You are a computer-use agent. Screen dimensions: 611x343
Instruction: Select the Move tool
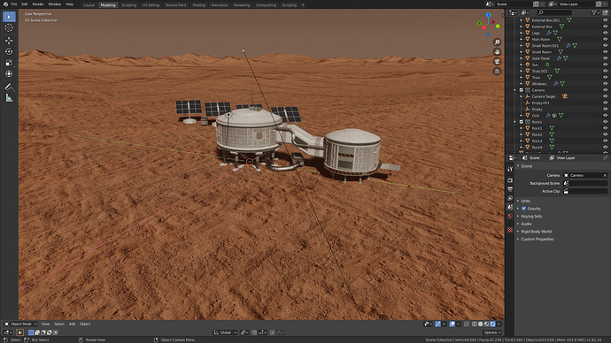(x=9, y=41)
